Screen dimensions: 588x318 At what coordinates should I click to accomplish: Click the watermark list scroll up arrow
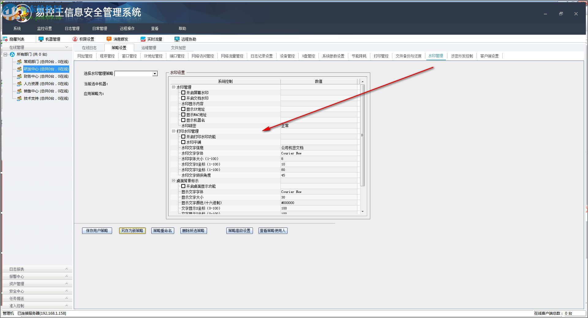363,81
